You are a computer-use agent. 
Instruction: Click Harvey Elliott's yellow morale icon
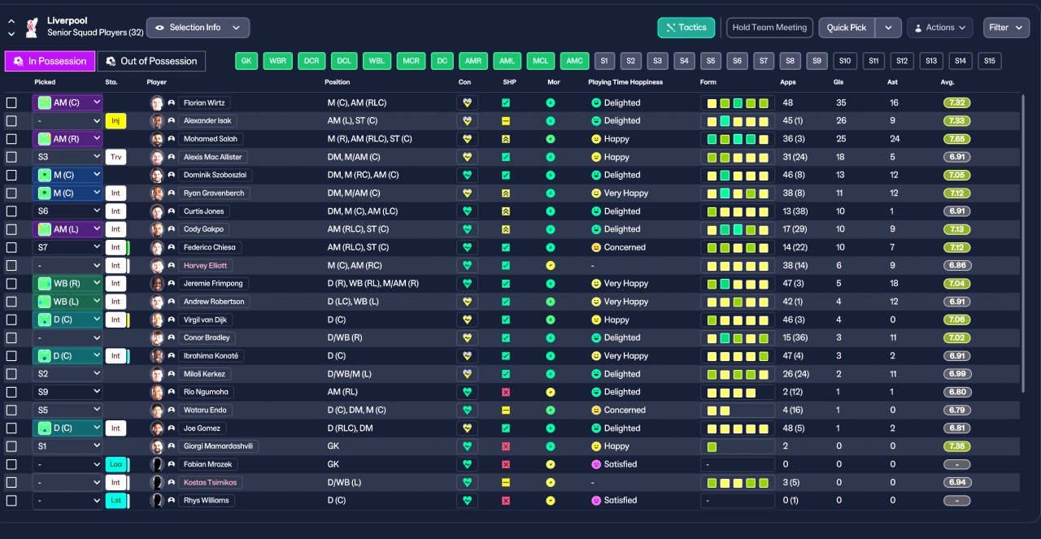click(551, 266)
